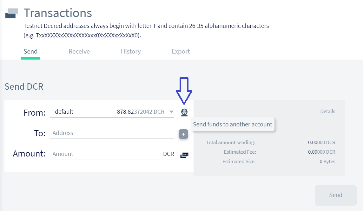
Task: Go to the Export tab
Action: (181, 52)
